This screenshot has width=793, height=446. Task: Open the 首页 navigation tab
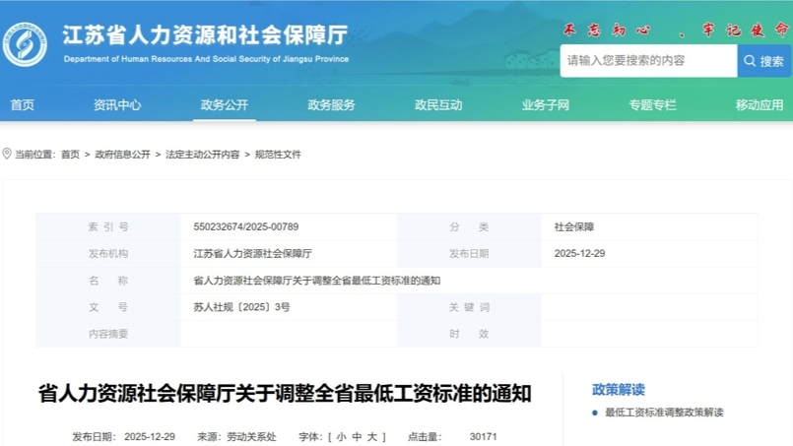(x=22, y=105)
